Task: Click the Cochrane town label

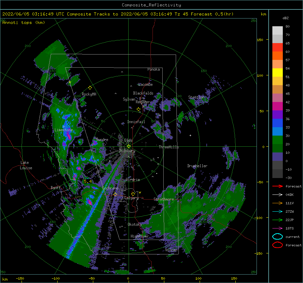Action: point(110,188)
